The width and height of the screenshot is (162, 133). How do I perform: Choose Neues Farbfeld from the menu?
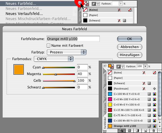pyautogui.click(x=21, y=3)
